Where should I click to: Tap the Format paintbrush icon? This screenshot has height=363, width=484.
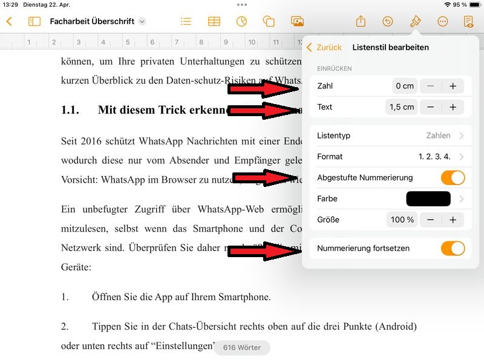(415, 21)
